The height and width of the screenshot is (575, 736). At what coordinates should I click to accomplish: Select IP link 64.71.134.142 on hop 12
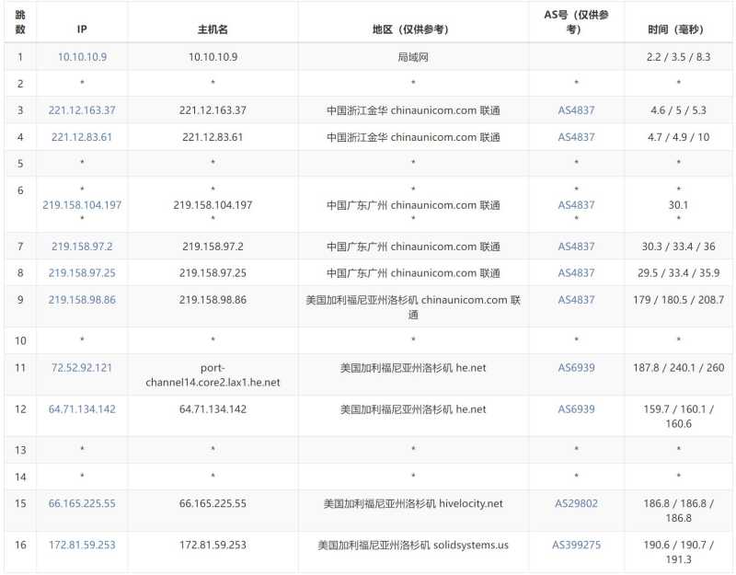coord(83,407)
